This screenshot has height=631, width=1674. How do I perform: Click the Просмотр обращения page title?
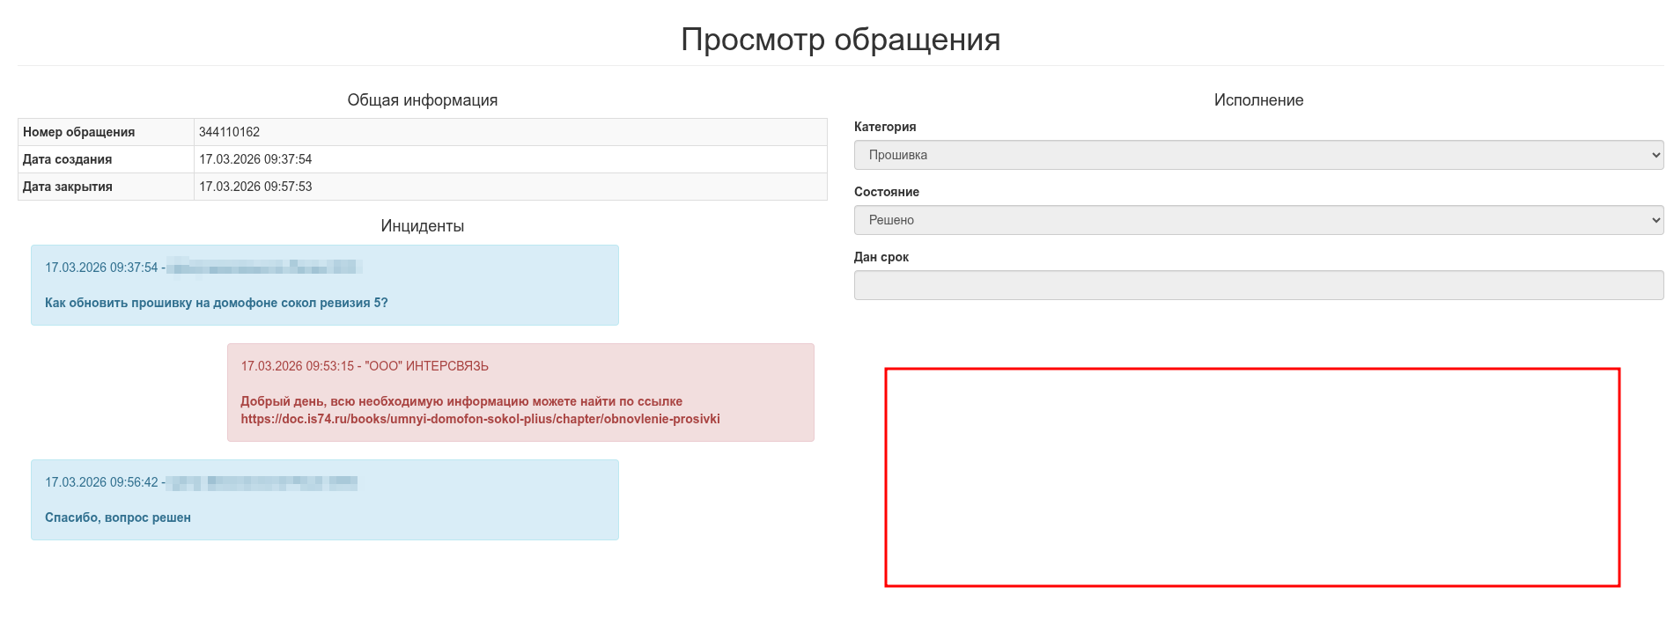point(840,40)
